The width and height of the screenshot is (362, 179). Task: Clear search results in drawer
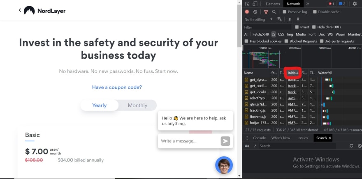[x=360, y=146]
